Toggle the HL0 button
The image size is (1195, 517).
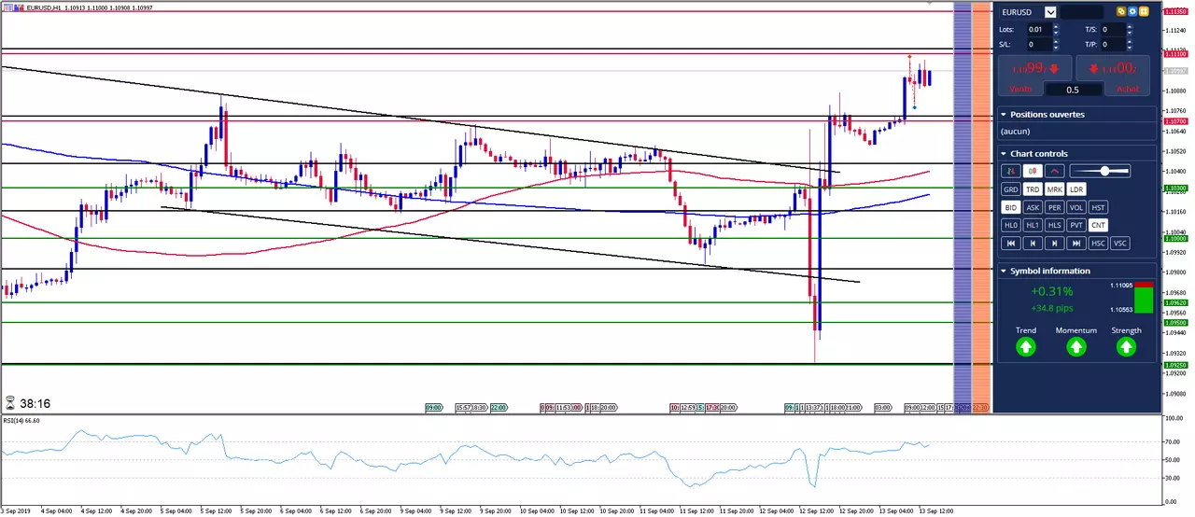(1010, 225)
